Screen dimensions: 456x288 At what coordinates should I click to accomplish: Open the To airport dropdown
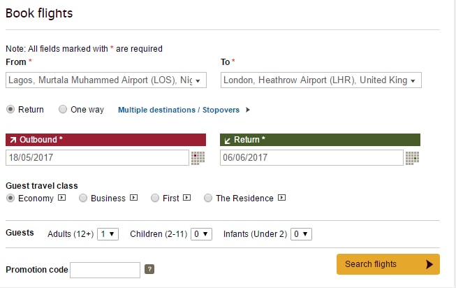(321, 80)
